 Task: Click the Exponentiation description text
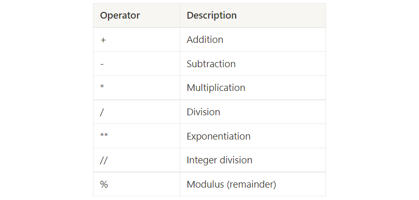219,136
